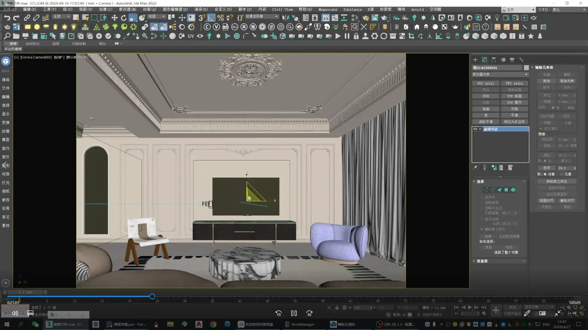This screenshot has height=330, width=588.
Task: Click the Select and Move tool
Action: [x=114, y=18]
